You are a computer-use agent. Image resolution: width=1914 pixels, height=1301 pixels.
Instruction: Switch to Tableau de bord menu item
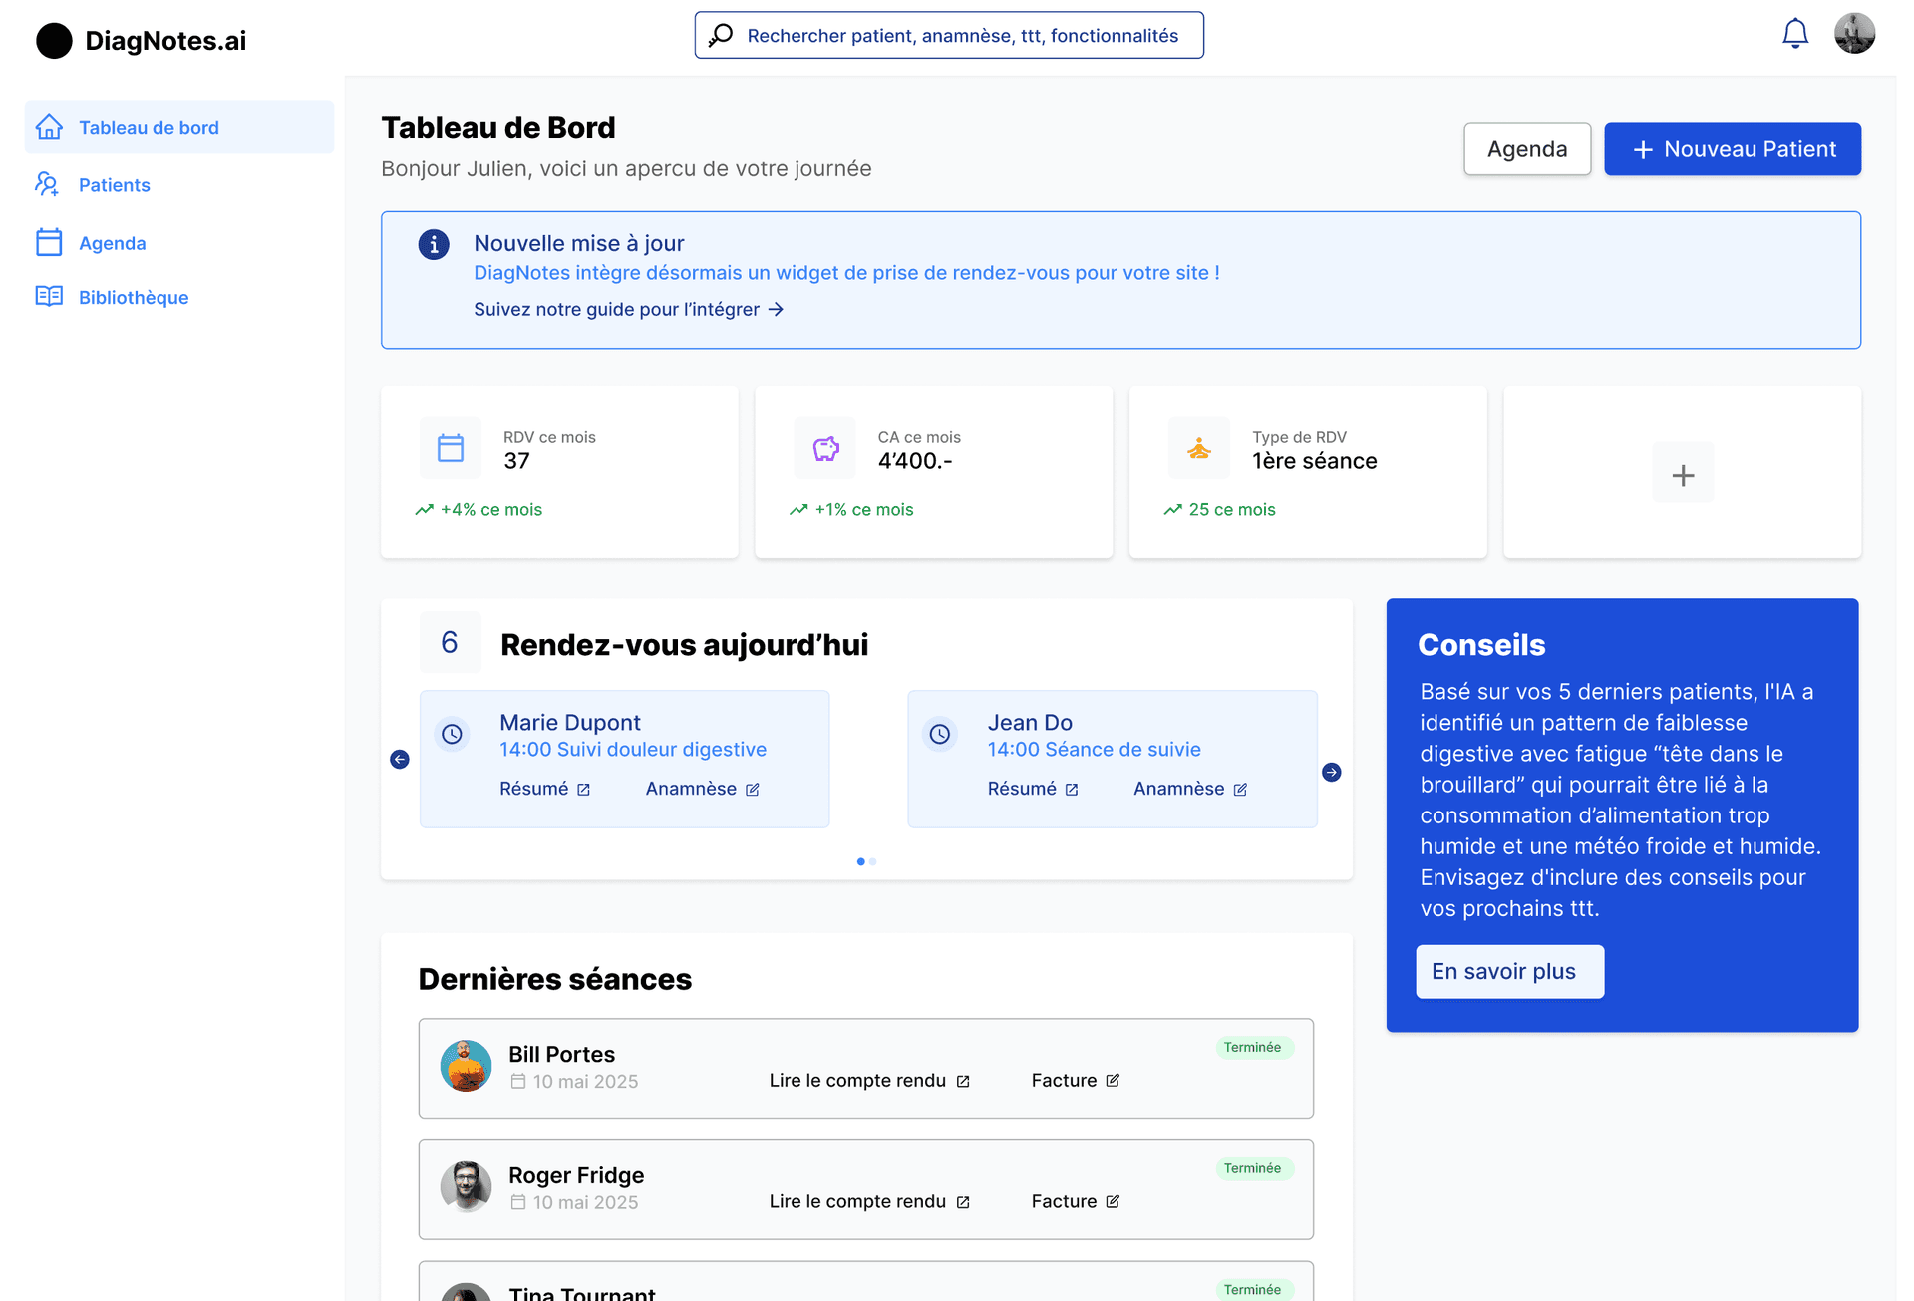pyautogui.click(x=150, y=127)
